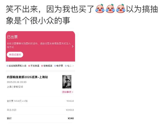Select the 实付 ¥240 total row
164x128 pixels.
point(40,118)
